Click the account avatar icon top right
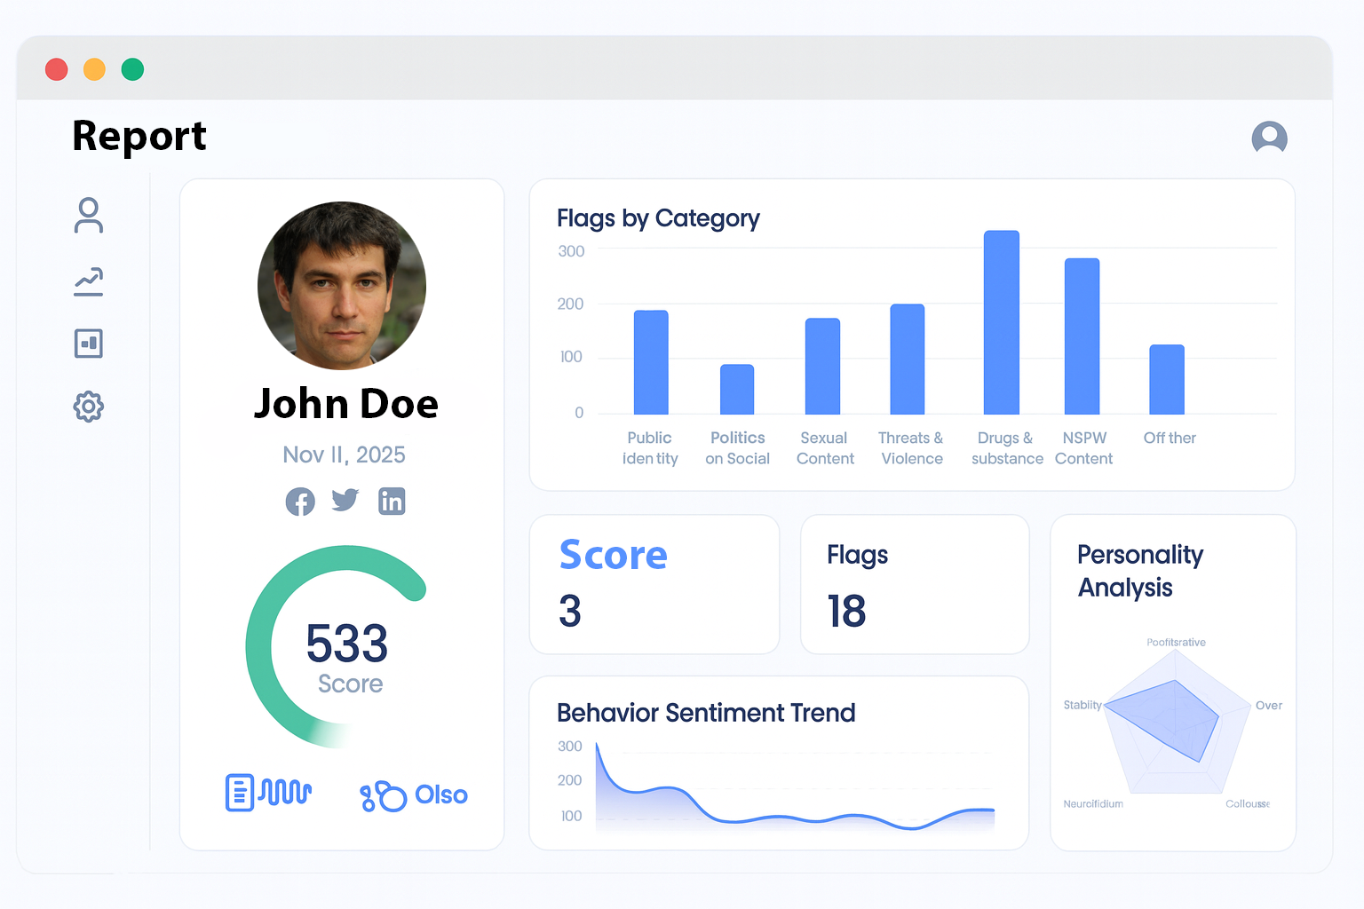This screenshot has height=909, width=1364. click(1269, 138)
